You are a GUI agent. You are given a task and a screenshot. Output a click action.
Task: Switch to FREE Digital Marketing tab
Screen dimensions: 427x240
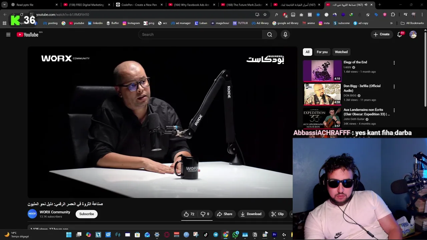click(x=86, y=5)
